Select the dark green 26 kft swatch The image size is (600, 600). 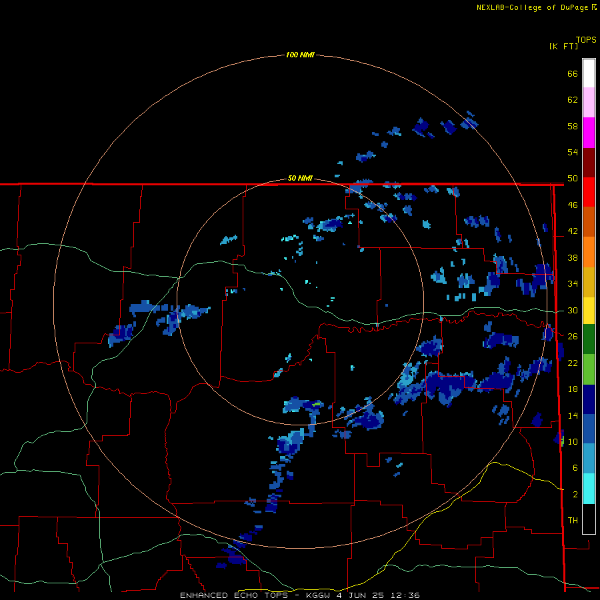(x=589, y=339)
